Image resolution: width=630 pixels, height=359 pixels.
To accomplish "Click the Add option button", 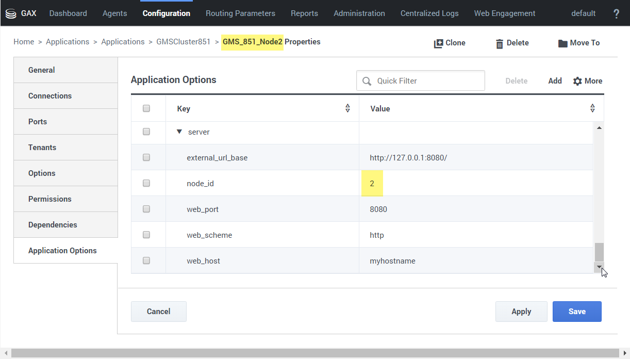I will click(x=555, y=81).
